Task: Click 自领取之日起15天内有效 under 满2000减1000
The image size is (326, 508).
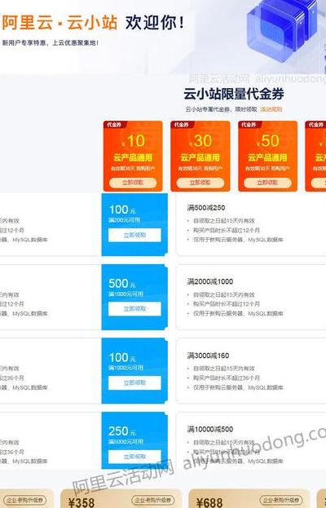Action: click(223, 295)
